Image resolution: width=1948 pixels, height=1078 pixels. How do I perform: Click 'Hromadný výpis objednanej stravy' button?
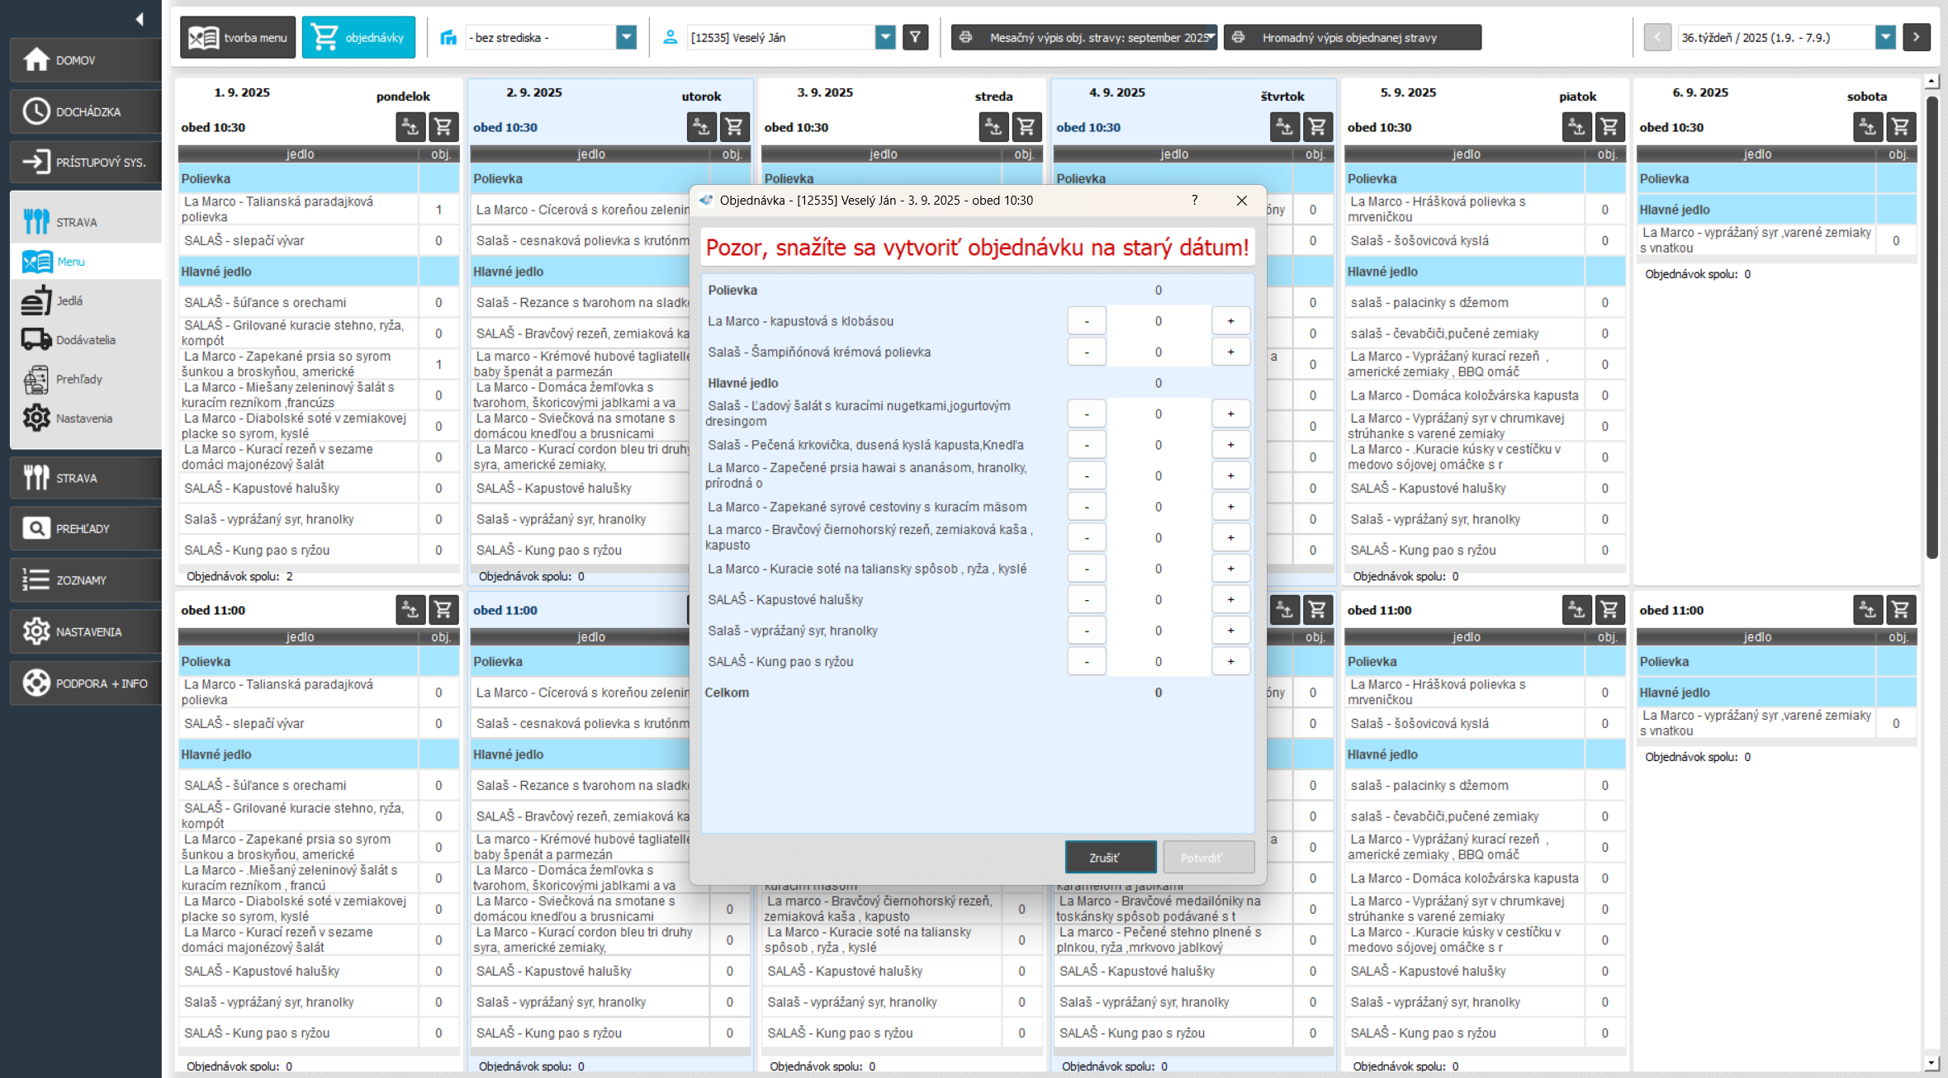point(1352,37)
